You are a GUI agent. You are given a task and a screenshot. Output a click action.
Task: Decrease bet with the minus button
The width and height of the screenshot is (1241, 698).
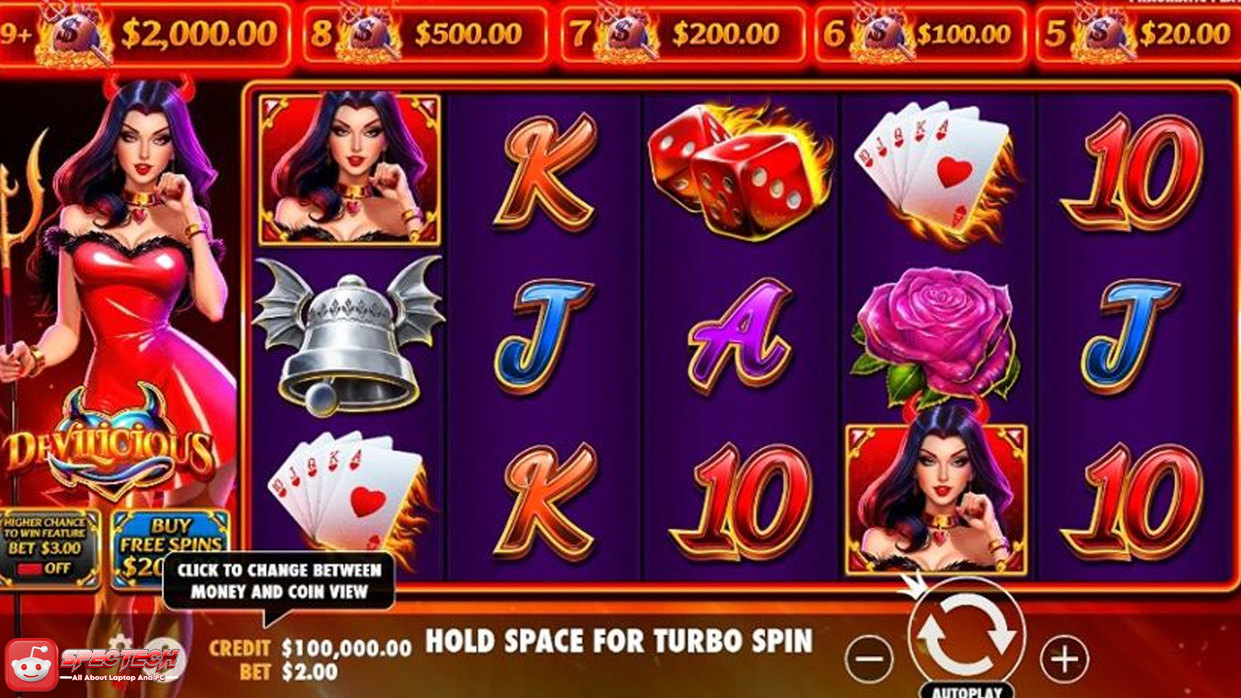[x=870, y=659]
